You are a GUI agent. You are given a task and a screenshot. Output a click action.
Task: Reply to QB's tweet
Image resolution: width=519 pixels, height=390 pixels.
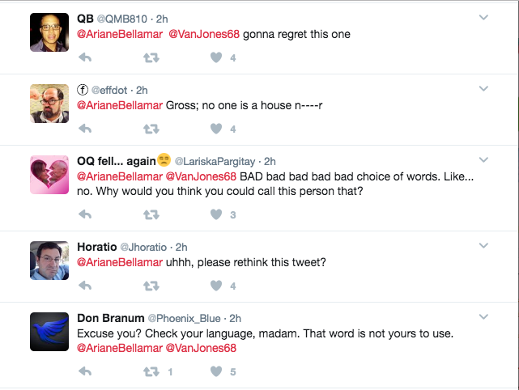click(85, 58)
